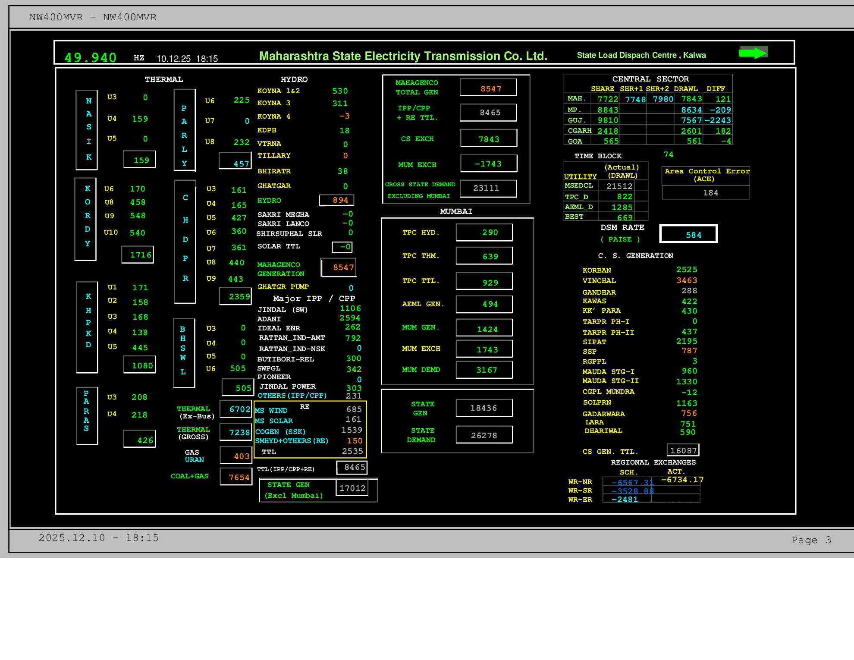Click the GROSS STATE DEMAND value box
854x660 pixels.
(x=488, y=188)
